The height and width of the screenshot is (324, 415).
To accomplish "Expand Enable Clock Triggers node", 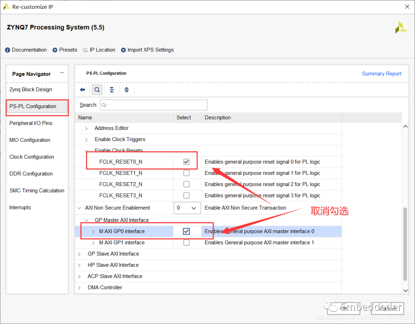I will (x=86, y=140).
